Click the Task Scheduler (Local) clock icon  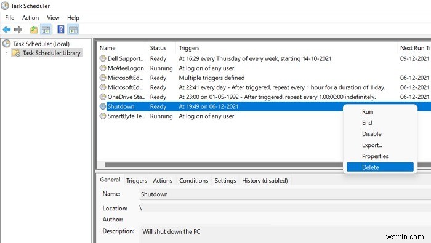coord(7,44)
